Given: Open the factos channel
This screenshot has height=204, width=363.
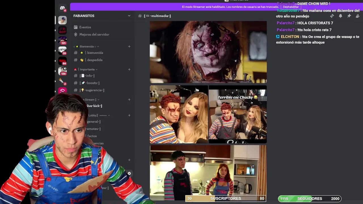Looking at the screenshot, I should (x=92, y=136).
